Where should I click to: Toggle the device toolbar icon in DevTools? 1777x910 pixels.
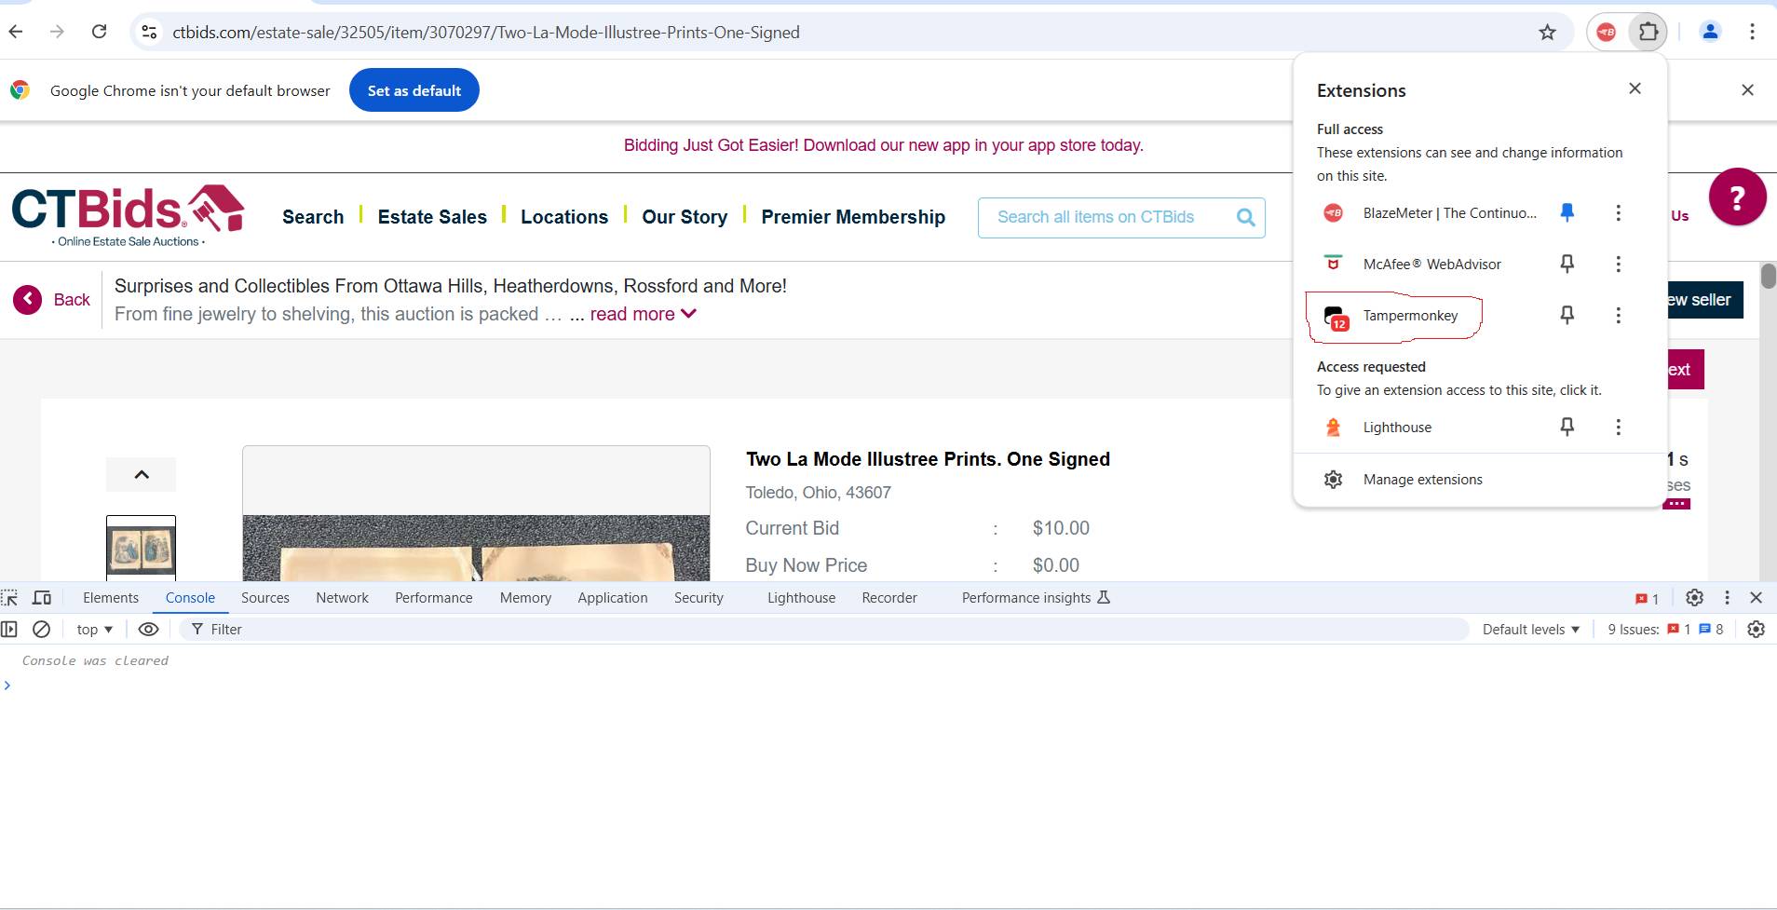pos(42,598)
